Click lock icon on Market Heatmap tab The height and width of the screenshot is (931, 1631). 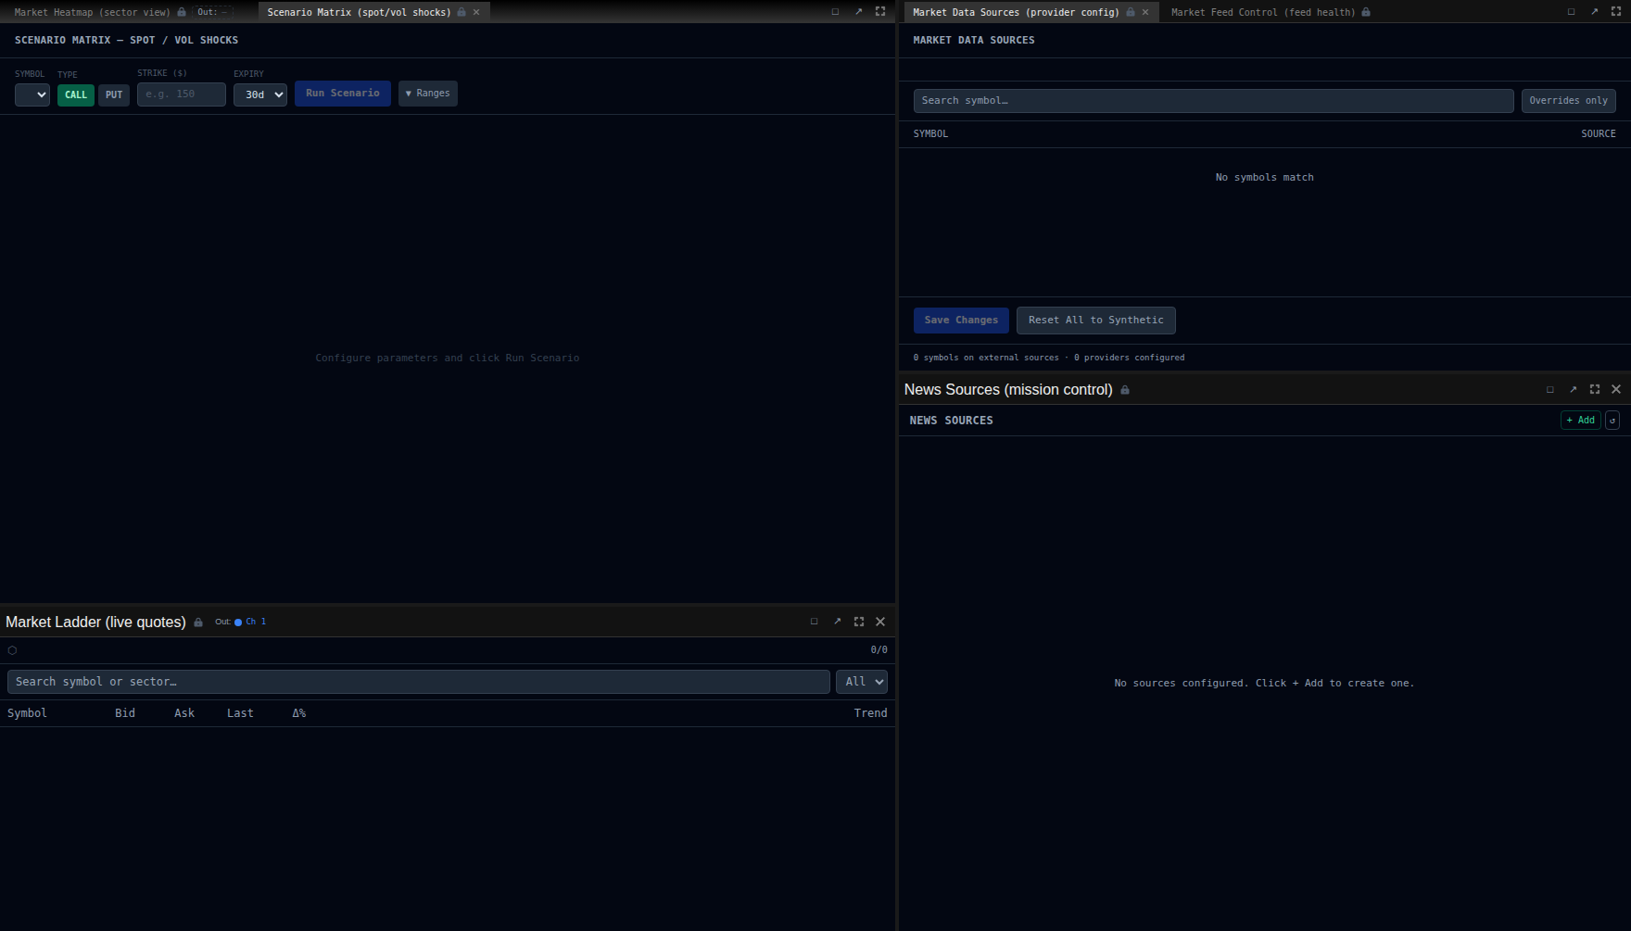point(182,12)
